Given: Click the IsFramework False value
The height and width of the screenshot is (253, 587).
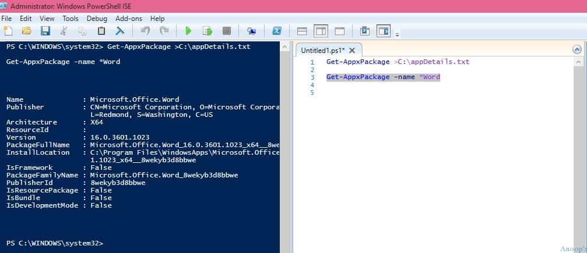Looking at the screenshot, I should coord(101,168).
